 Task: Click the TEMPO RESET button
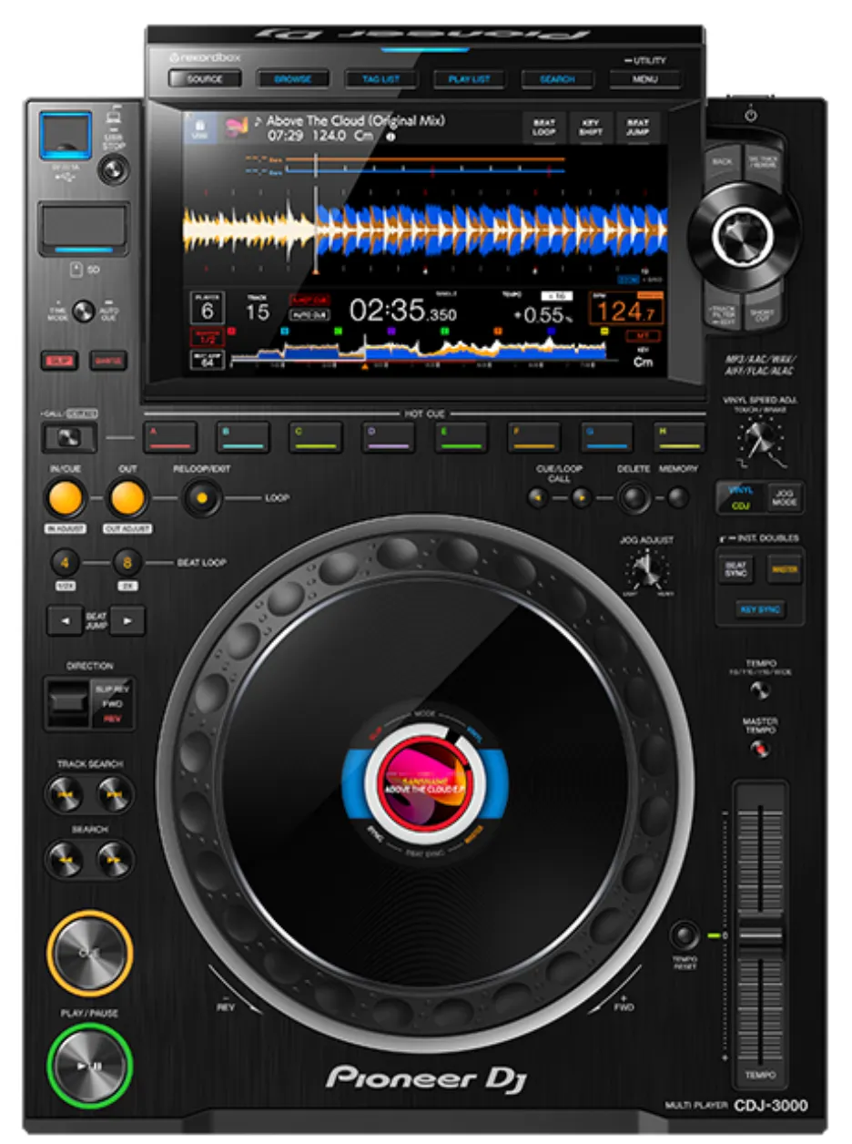click(x=685, y=935)
